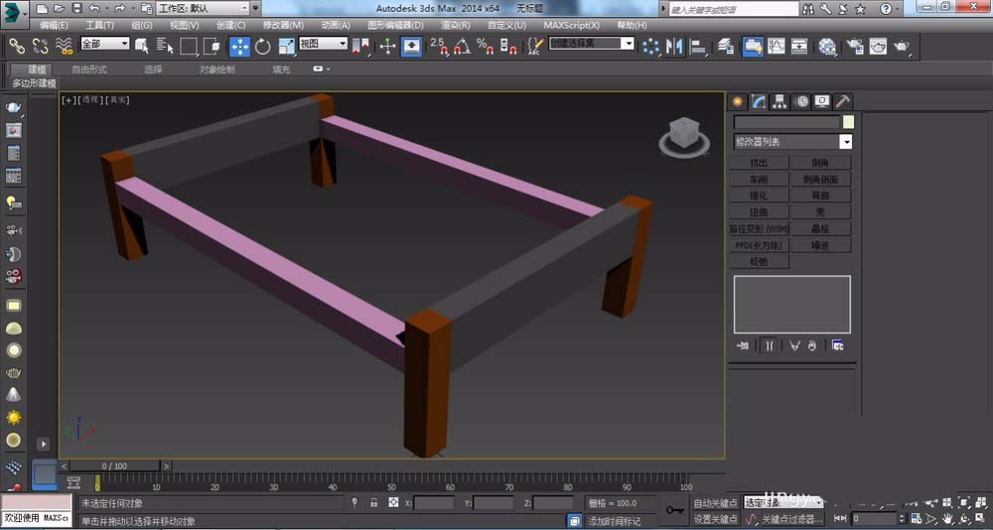Open the quick access toolbar customize arrow
Viewport: 993px width, 530px height.
[x=256, y=9]
